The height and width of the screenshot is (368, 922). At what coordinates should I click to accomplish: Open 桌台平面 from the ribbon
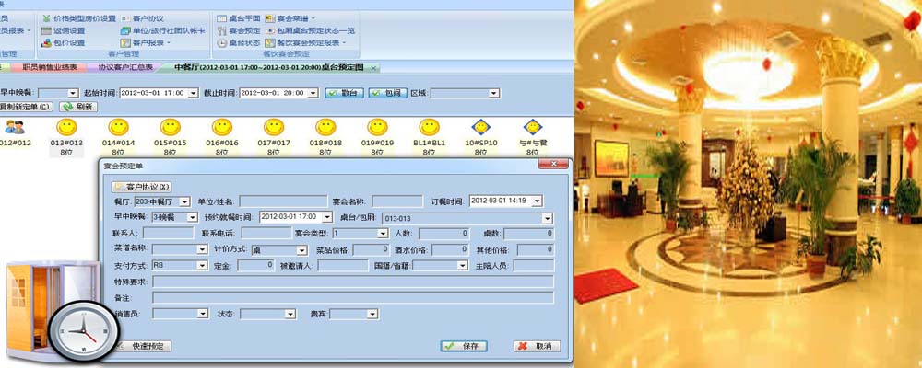pos(239,18)
